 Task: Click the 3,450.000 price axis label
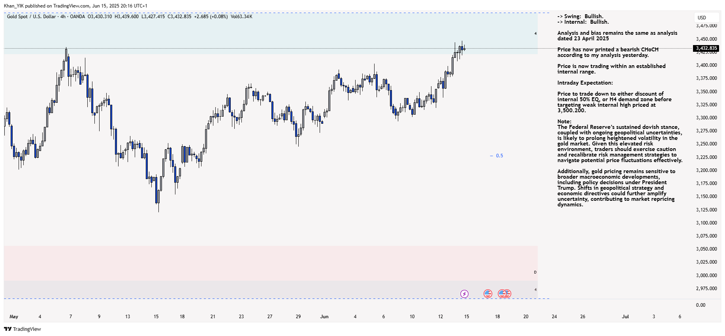(706, 39)
